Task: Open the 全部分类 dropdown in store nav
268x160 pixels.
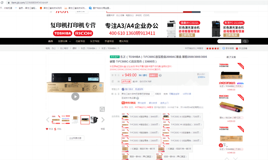Action: point(64,41)
